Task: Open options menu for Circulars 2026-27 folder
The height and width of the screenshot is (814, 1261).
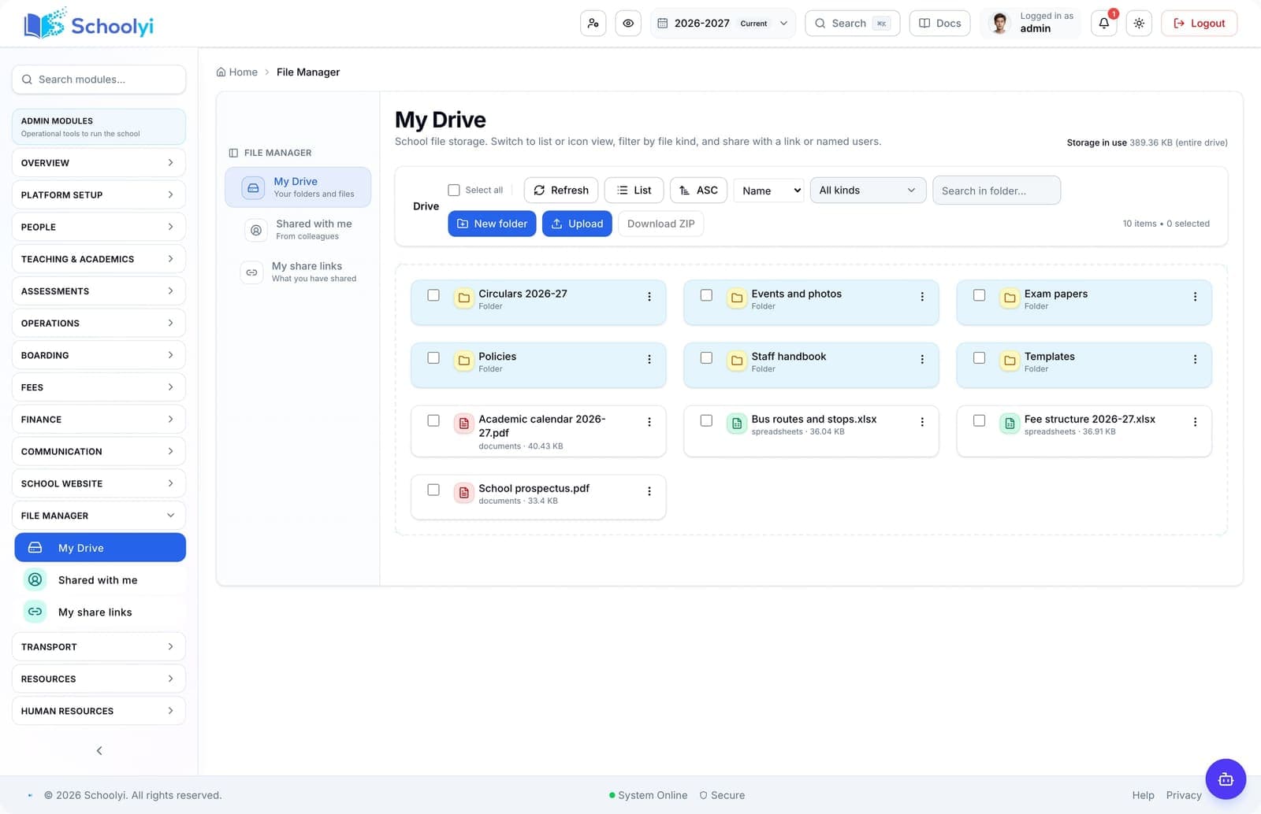Action: click(x=649, y=297)
